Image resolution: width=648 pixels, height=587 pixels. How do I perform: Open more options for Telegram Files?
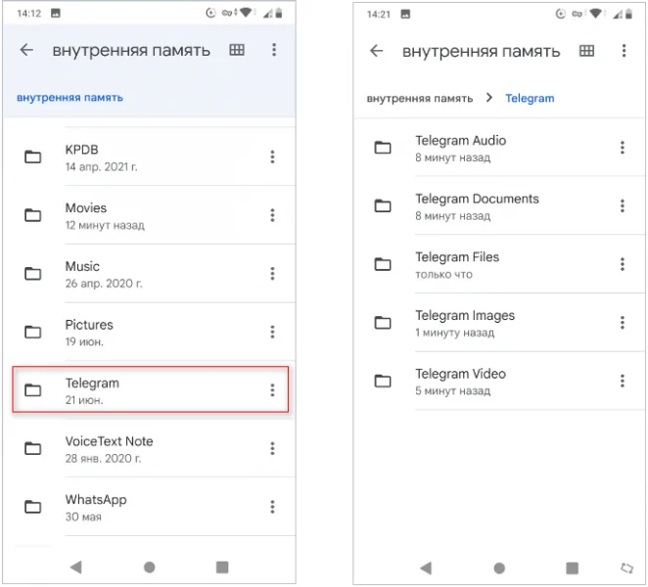623,264
